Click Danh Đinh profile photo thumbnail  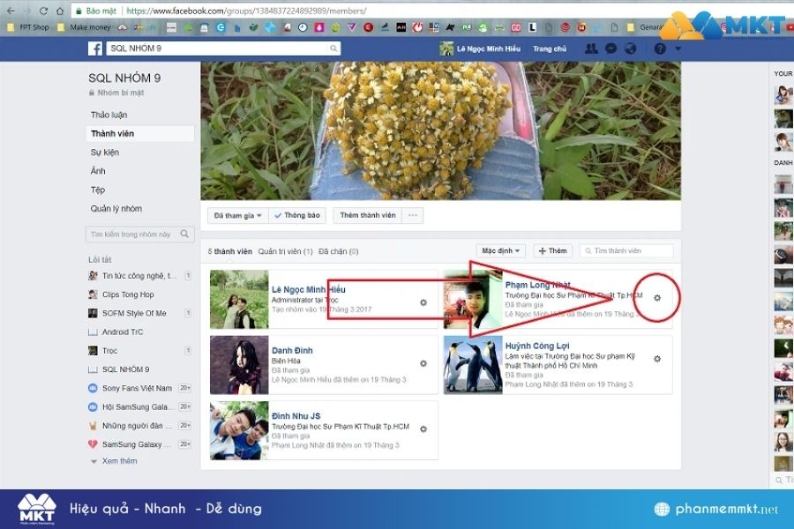pos(239,365)
